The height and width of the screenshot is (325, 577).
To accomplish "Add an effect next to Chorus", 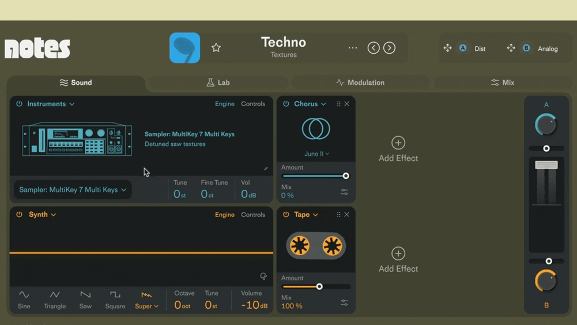I will click(x=398, y=149).
